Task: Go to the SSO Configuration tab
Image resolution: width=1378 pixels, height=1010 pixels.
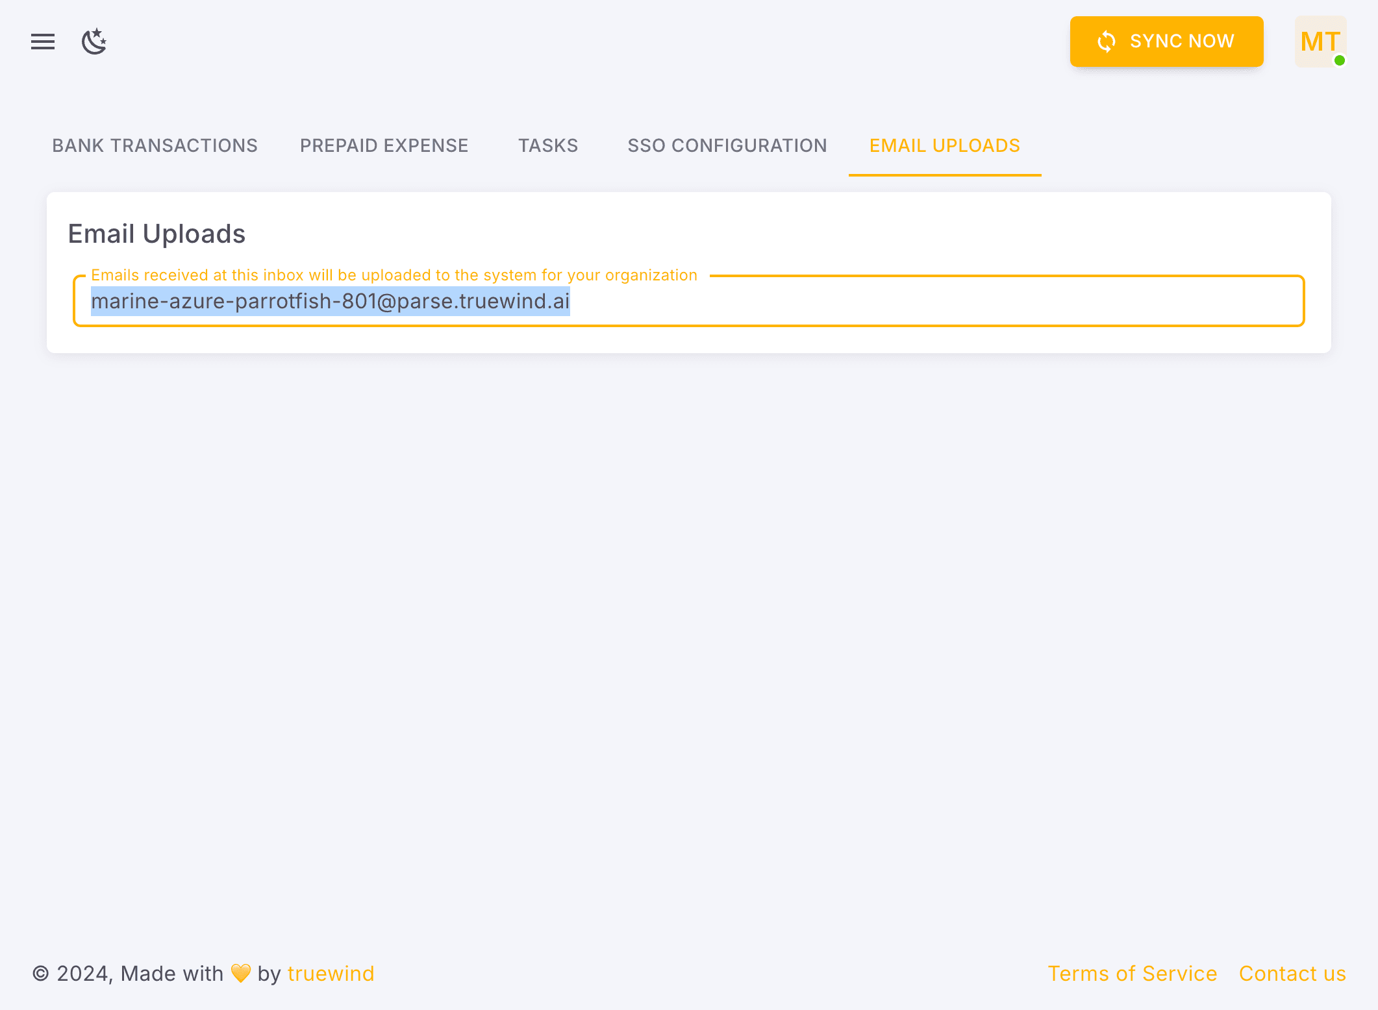Action: click(727, 145)
